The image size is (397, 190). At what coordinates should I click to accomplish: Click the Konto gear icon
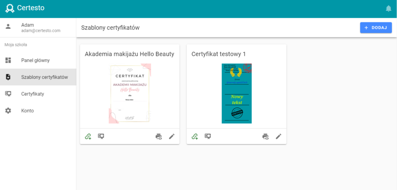pos(9,111)
